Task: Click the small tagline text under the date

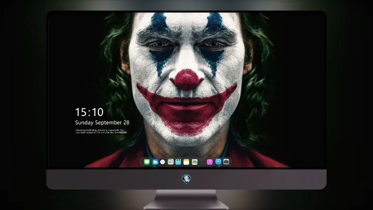Action: (x=101, y=131)
